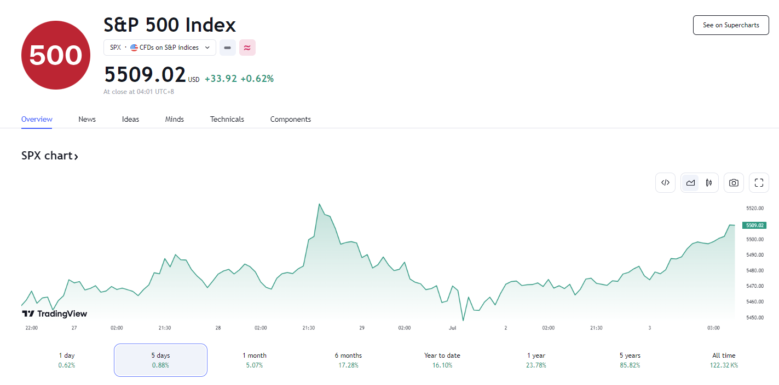The width and height of the screenshot is (779, 385).
Task: Click the red S&P 500 logo
Action: (56, 55)
